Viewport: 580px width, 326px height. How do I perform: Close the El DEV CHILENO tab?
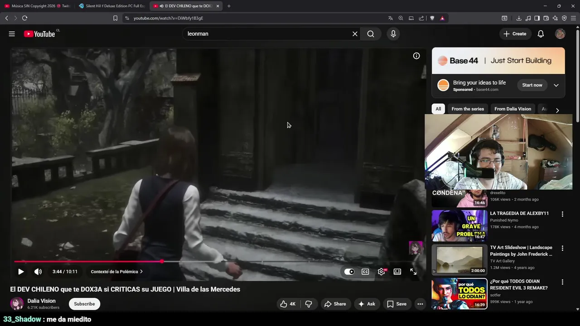tap(218, 6)
